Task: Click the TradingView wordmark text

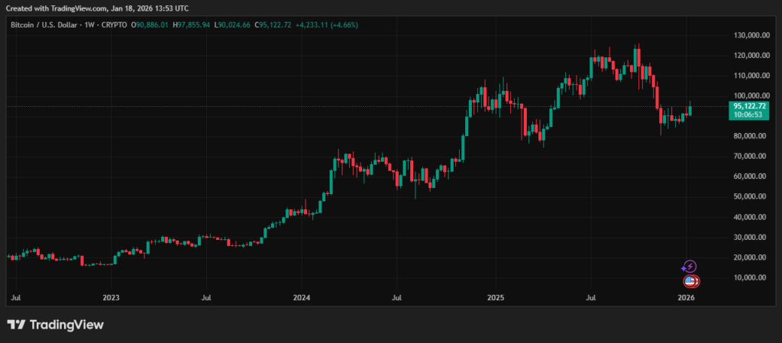Action: 66,325
